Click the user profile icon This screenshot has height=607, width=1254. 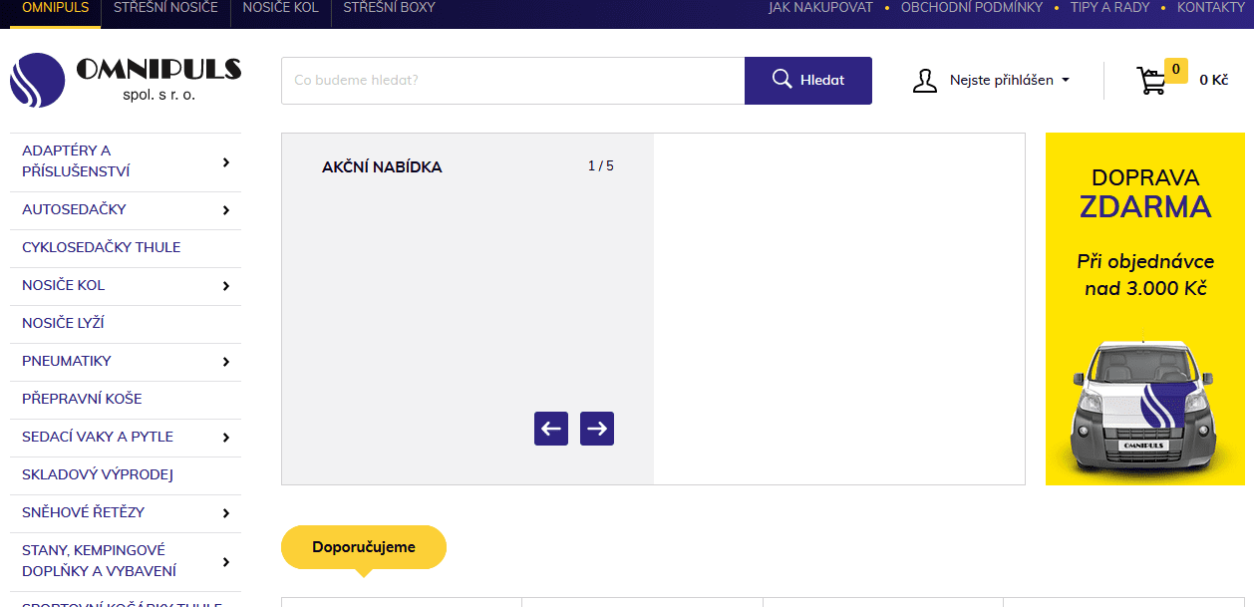click(925, 81)
